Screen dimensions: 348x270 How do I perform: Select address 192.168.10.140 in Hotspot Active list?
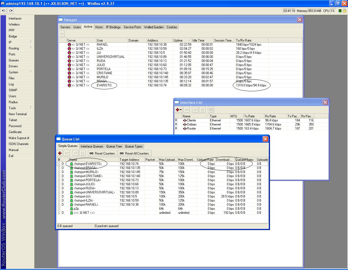click(158, 73)
